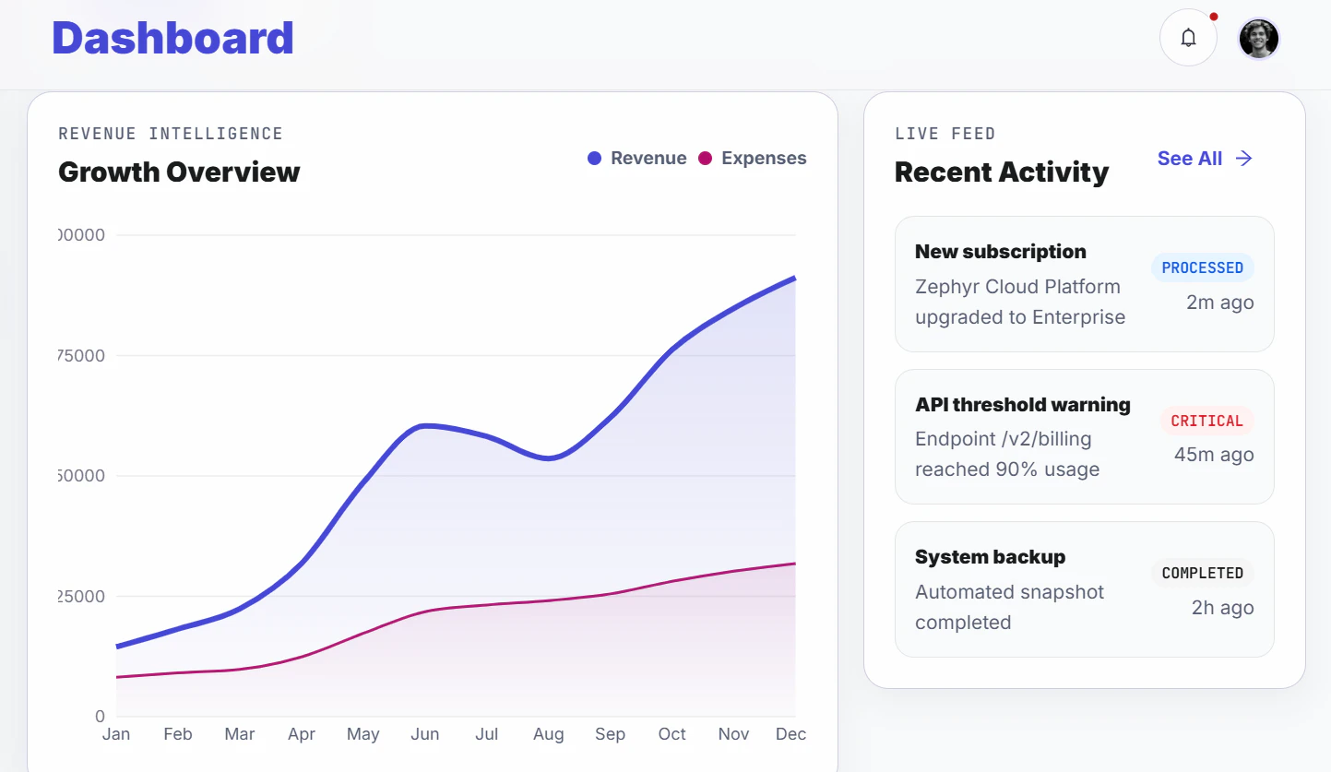Open the System backup activity card

[1085, 589]
